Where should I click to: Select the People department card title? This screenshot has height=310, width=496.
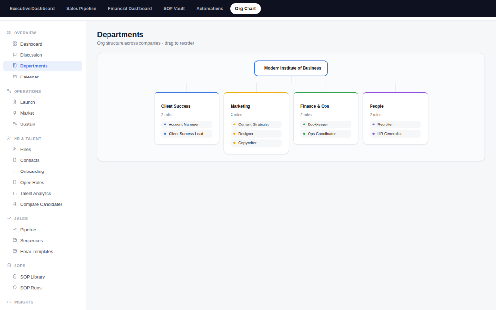coord(376,106)
